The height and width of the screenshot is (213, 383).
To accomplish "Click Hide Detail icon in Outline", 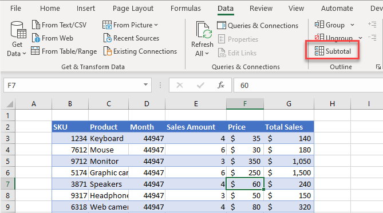I will click(372, 38).
